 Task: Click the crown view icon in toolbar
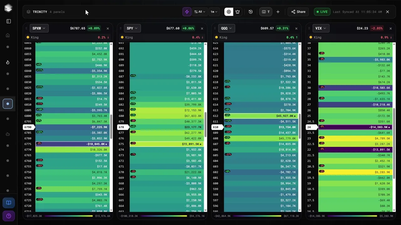click(x=238, y=12)
